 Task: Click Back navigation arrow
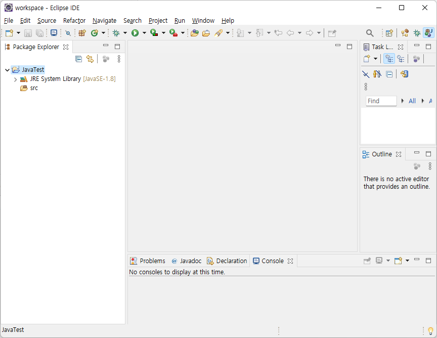pyautogui.click(x=290, y=33)
